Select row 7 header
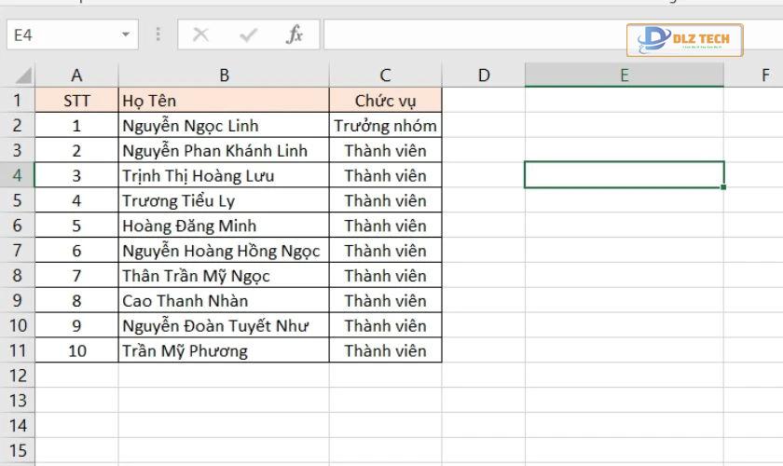 [x=18, y=250]
